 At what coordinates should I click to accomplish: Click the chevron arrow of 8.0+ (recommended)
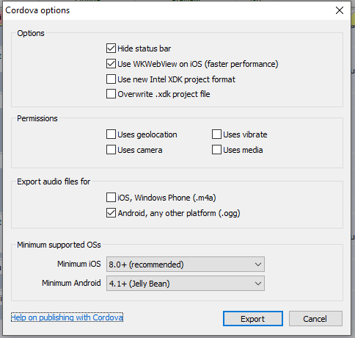(x=258, y=265)
